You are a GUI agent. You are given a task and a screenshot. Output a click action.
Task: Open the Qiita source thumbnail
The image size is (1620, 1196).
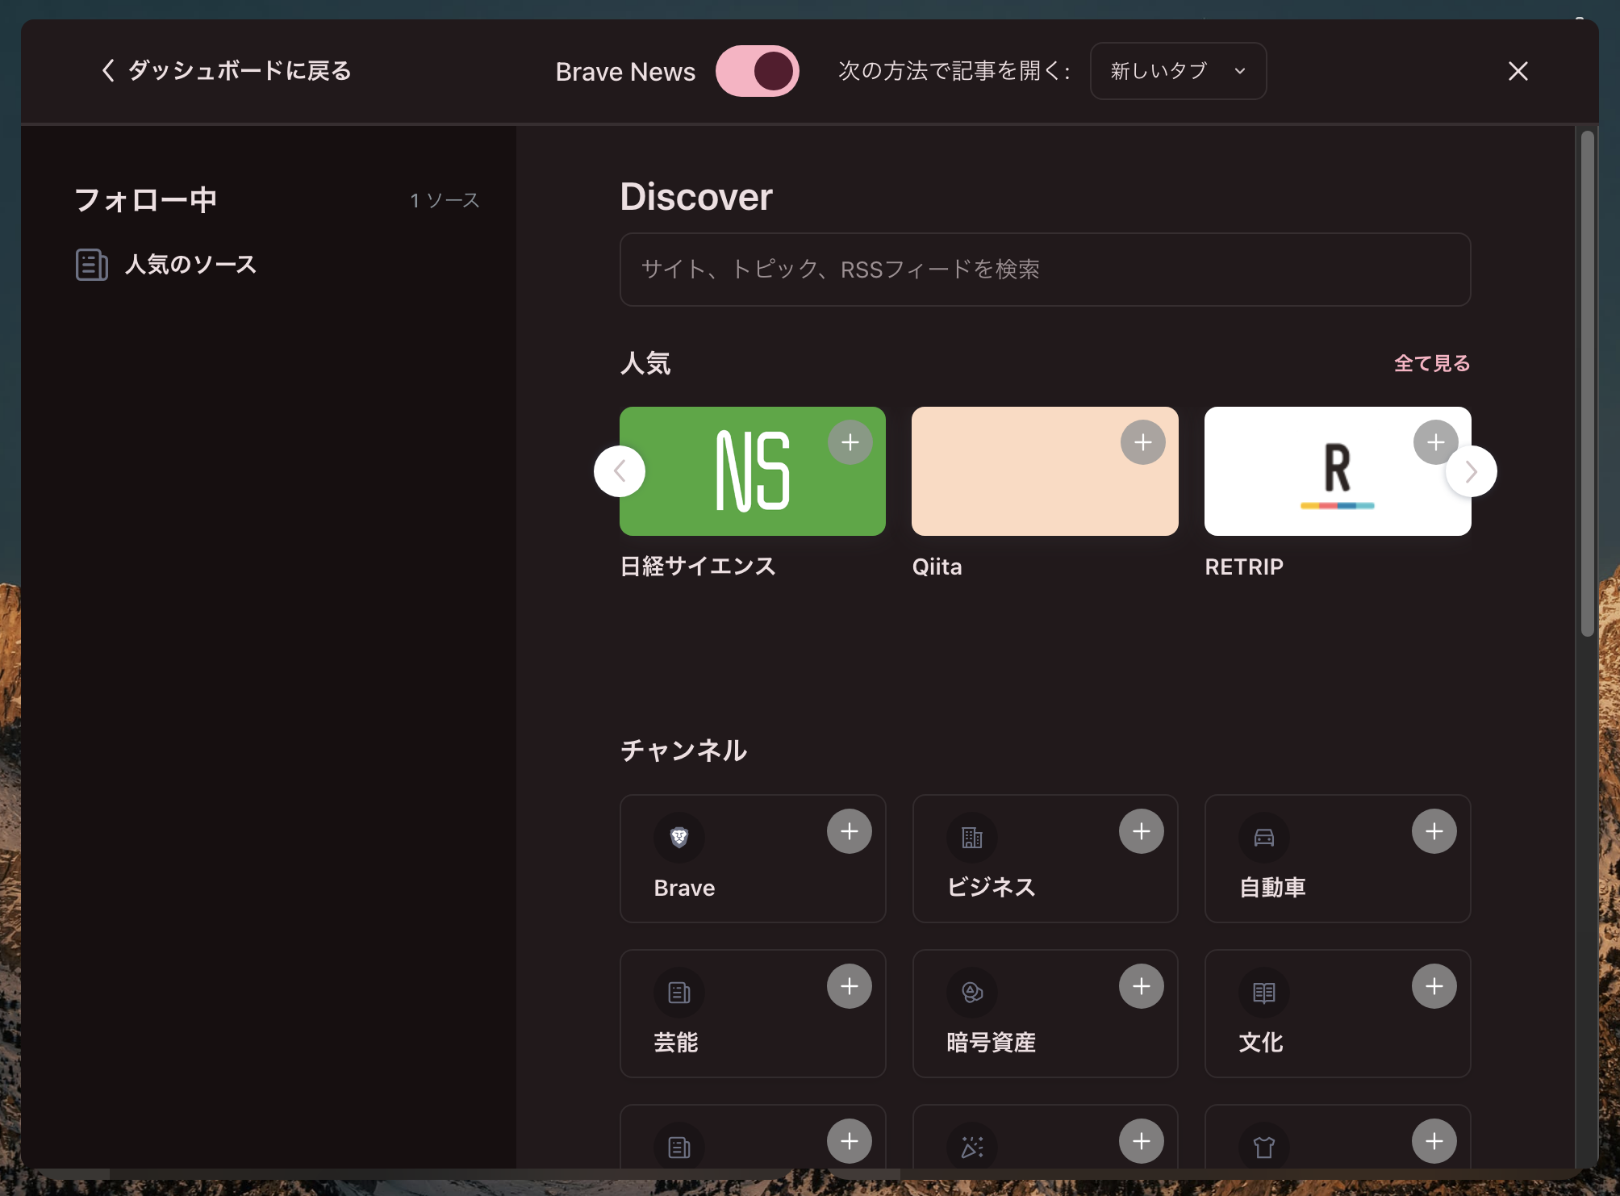pyautogui.click(x=1045, y=471)
